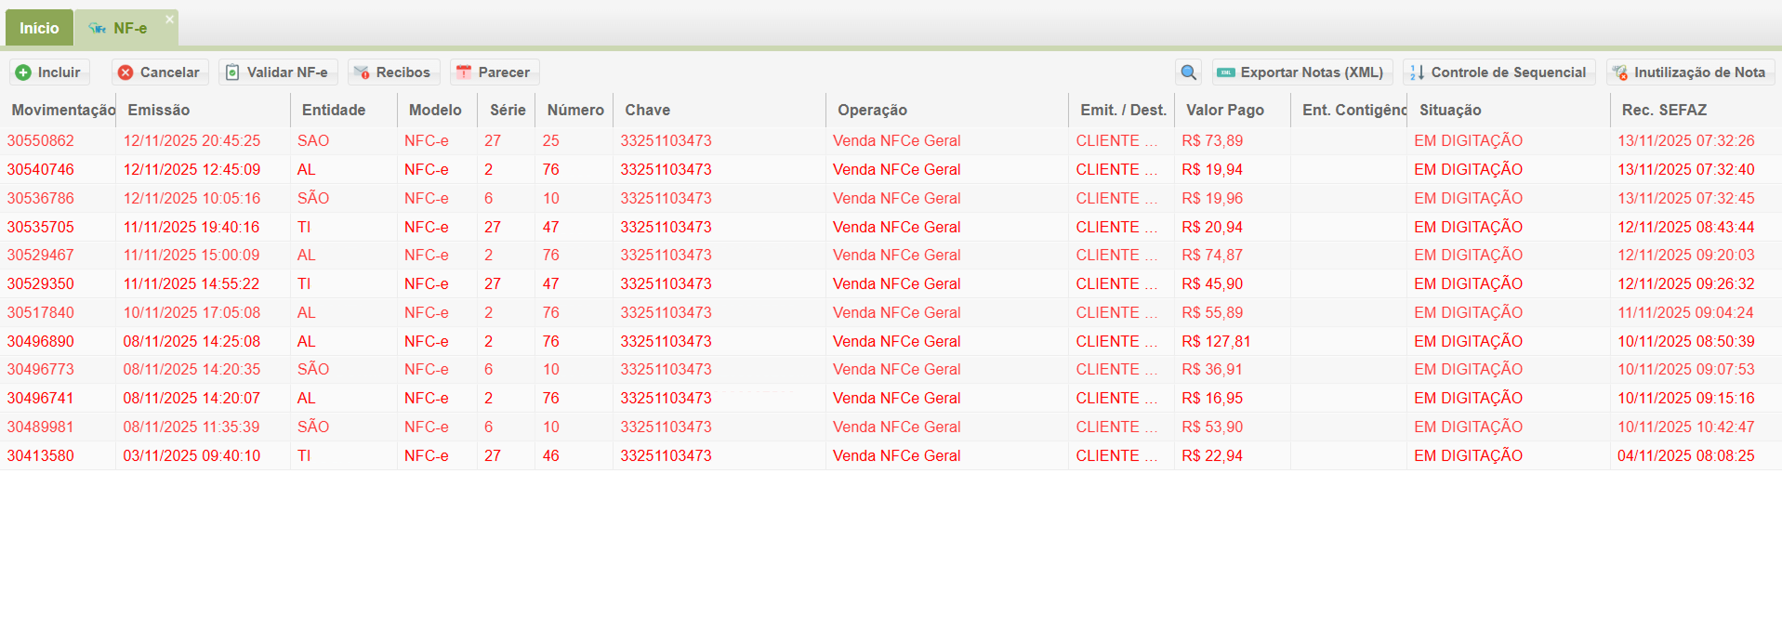Select row with movimentação 30413580
The height and width of the screenshot is (631, 1782).
click(x=41, y=455)
